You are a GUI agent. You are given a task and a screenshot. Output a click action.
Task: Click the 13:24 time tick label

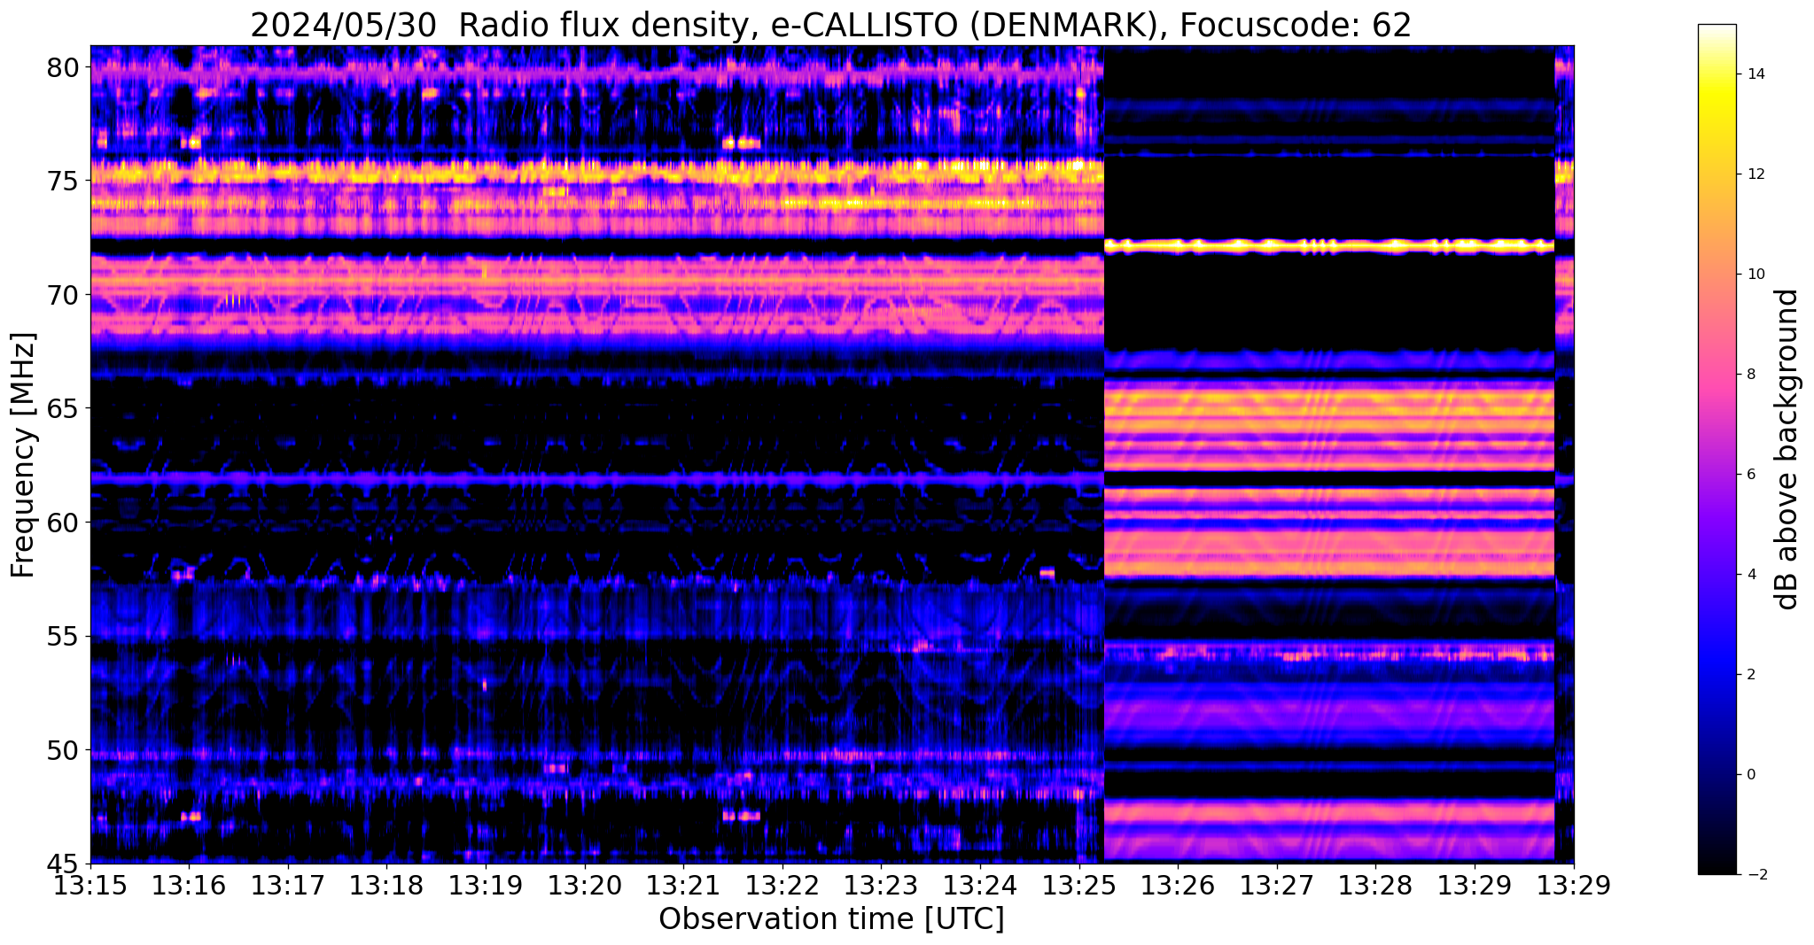click(x=980, y=886)
